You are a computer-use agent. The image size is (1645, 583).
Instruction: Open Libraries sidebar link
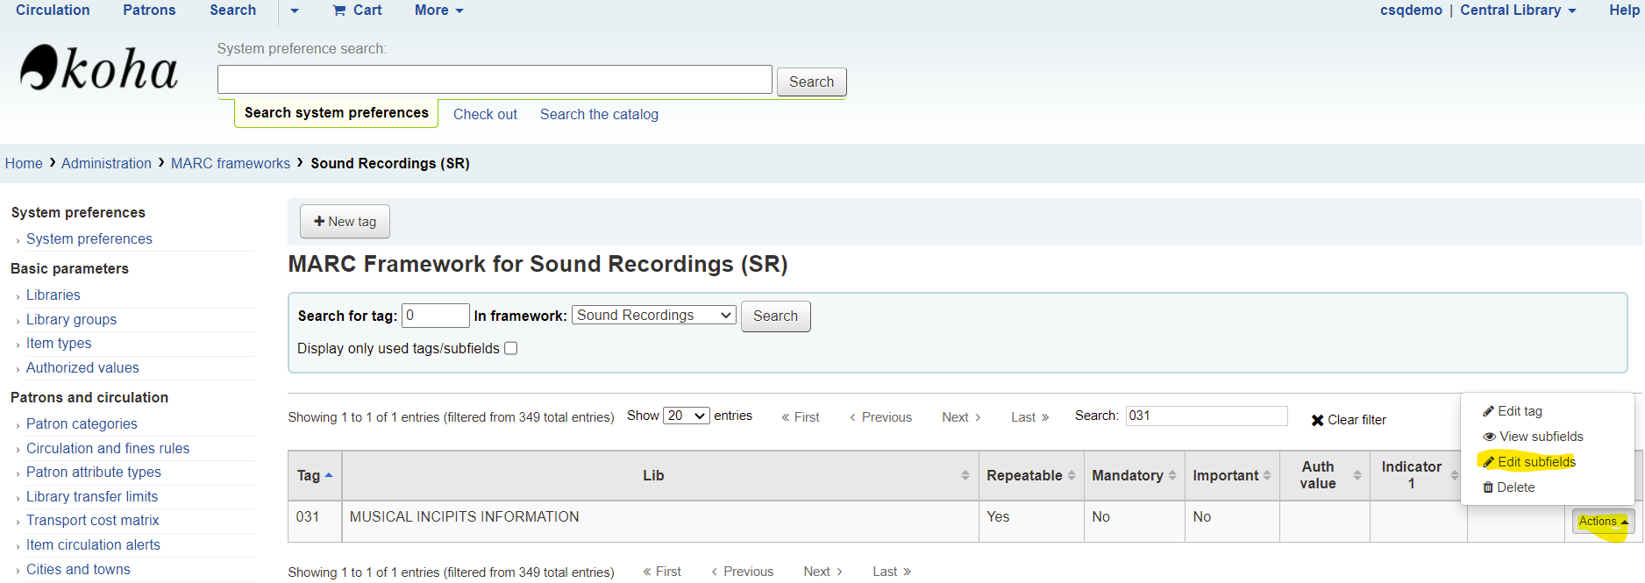coord(53,295)
